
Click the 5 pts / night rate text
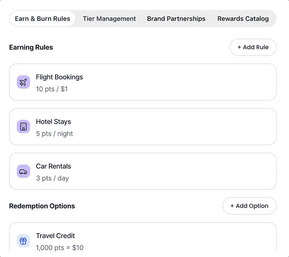click(55, 134)
